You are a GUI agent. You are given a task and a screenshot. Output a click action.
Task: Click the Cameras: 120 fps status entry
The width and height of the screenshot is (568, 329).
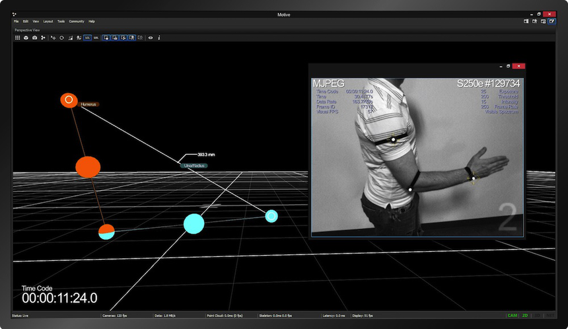pyautogui.click(x=115, y=316)
